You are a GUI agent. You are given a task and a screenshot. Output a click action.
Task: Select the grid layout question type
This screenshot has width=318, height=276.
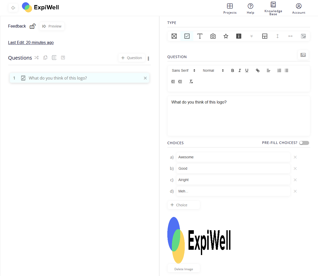265,36
